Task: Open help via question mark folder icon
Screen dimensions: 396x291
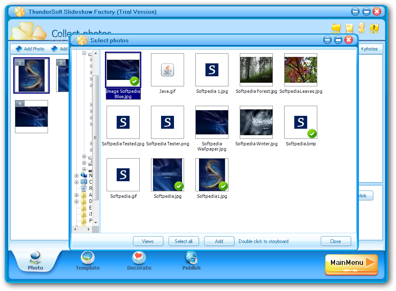Action: pos(374,28)
